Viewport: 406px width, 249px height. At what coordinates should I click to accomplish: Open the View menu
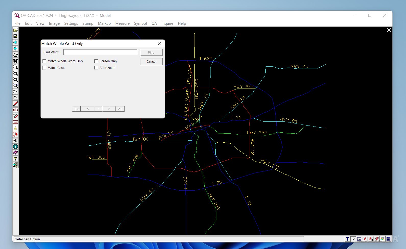point(40,23)
